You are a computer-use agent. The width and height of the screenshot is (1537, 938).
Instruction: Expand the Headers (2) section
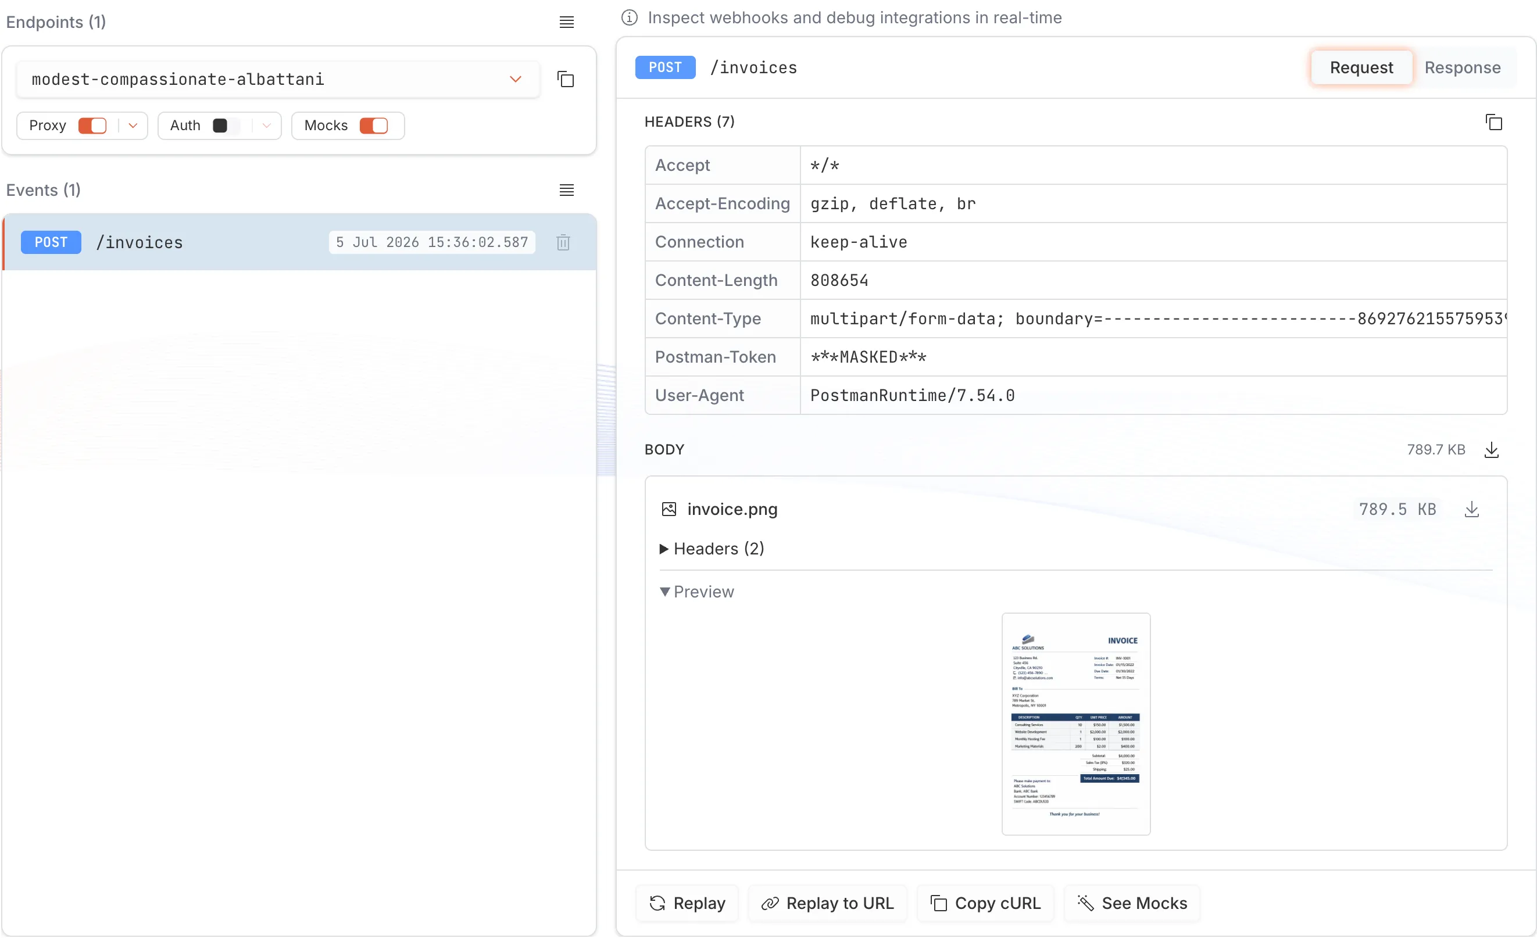pos(712,549)
